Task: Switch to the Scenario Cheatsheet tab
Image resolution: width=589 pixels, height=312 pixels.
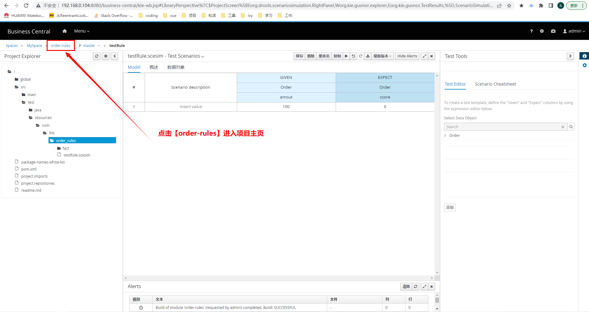Action: click(x=495, y=84)
